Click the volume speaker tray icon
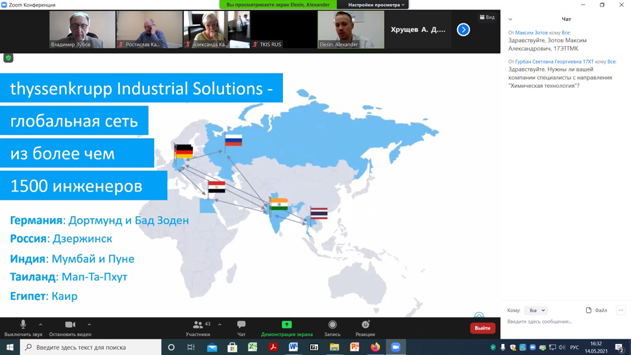The image size is (631, 355). [x=562, y=347]
